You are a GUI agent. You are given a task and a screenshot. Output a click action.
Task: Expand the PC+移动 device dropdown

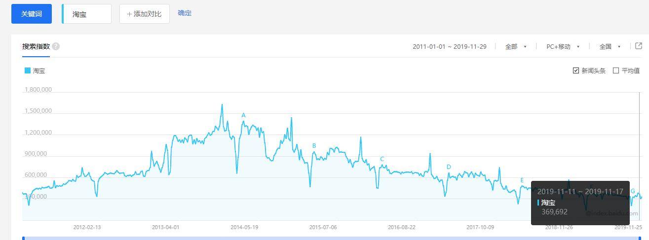563,46
